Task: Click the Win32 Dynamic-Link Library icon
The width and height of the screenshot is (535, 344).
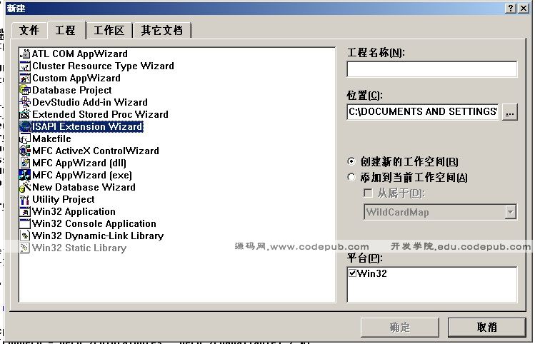Action: pos(25,236)
